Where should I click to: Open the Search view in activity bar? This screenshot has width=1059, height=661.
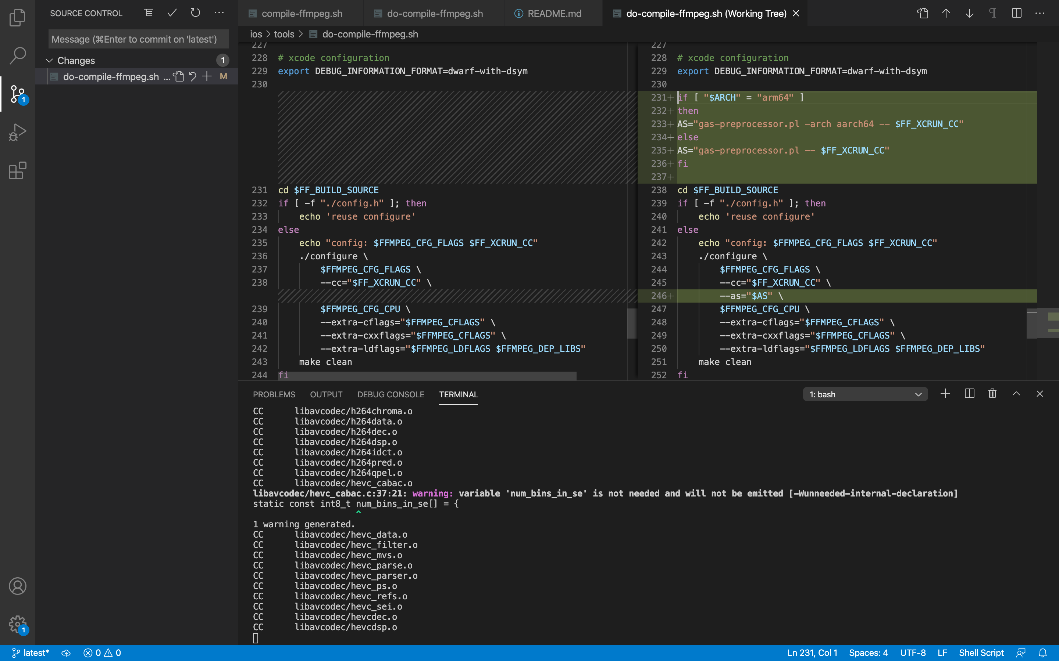tap(18, 55)
